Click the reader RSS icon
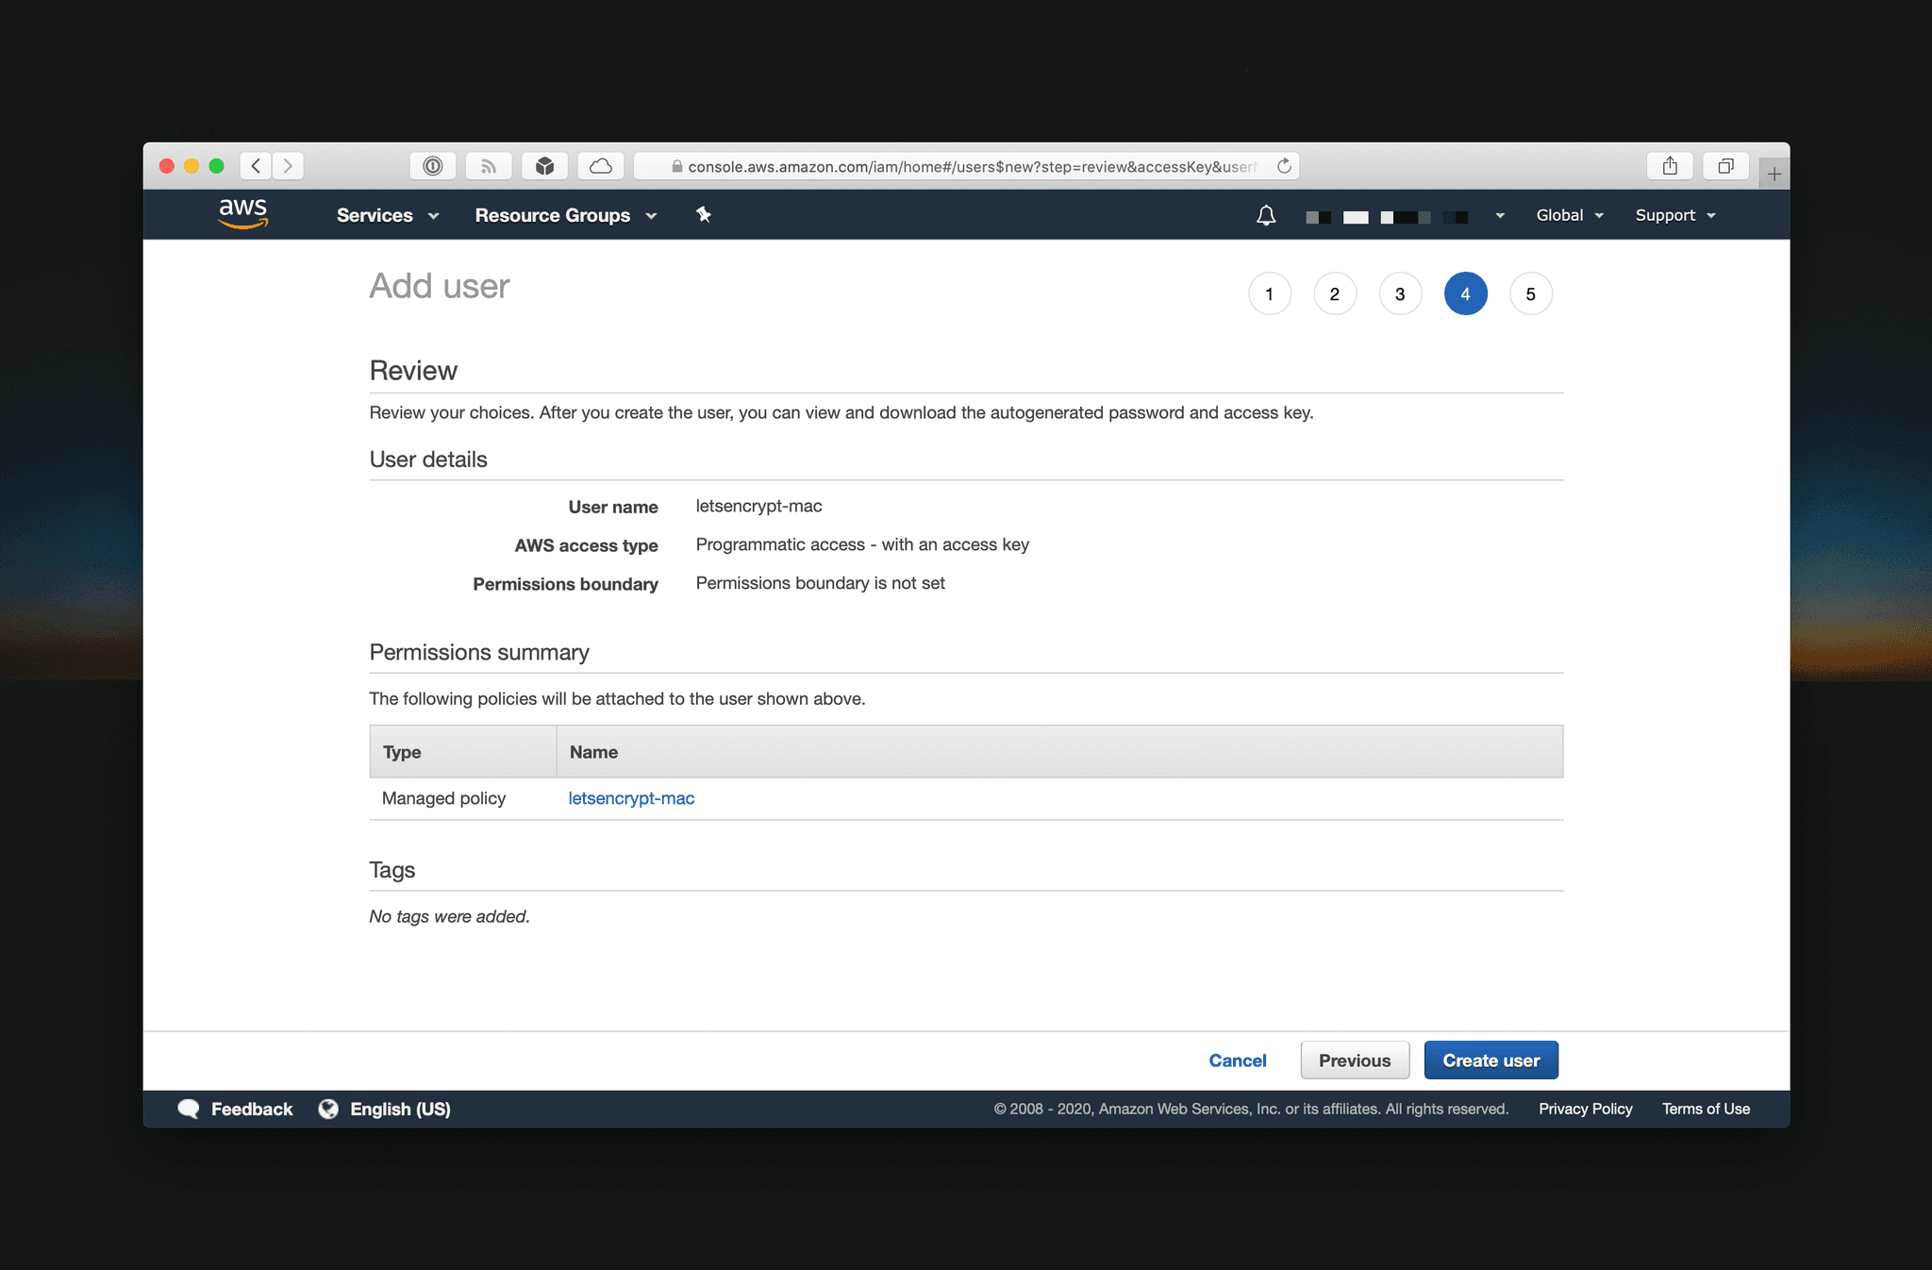This screenshot has height=1270, width=1932. coord(488,165)
